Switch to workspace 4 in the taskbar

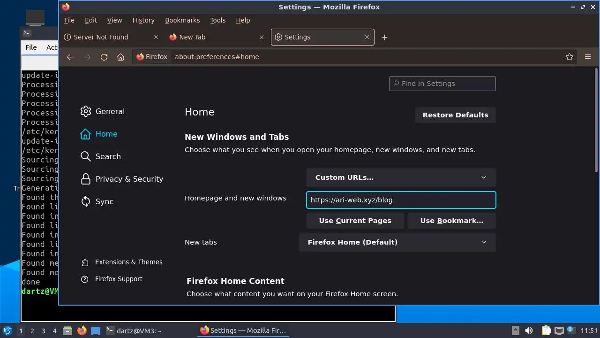click(x=54, y=331)
